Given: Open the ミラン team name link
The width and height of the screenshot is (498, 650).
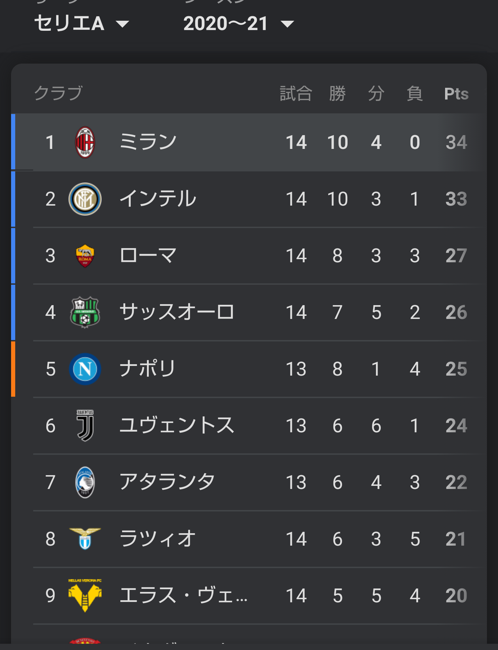Looking at the screenshot, I should point(148,142).
